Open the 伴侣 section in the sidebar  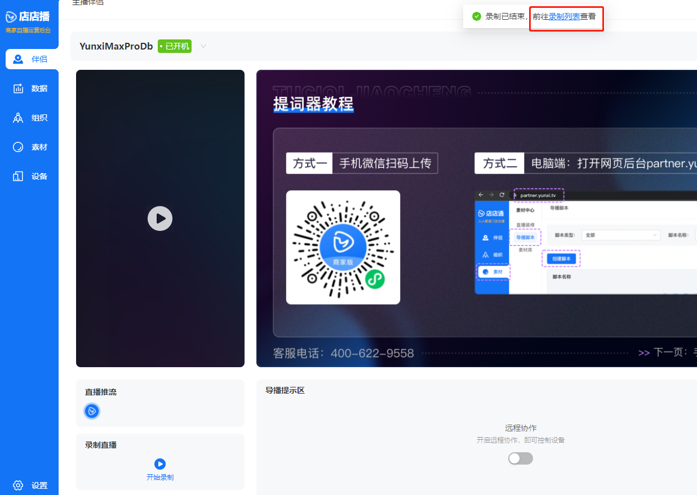tap(32, 59)
